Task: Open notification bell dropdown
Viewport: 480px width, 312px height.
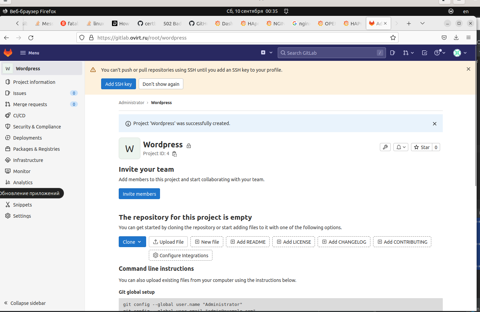Action: pos(401,147)
